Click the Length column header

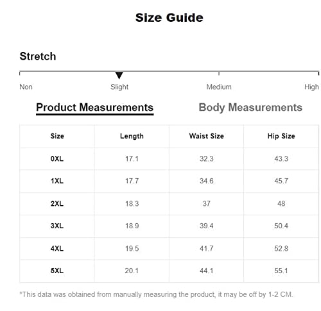(x=132, y=136)
